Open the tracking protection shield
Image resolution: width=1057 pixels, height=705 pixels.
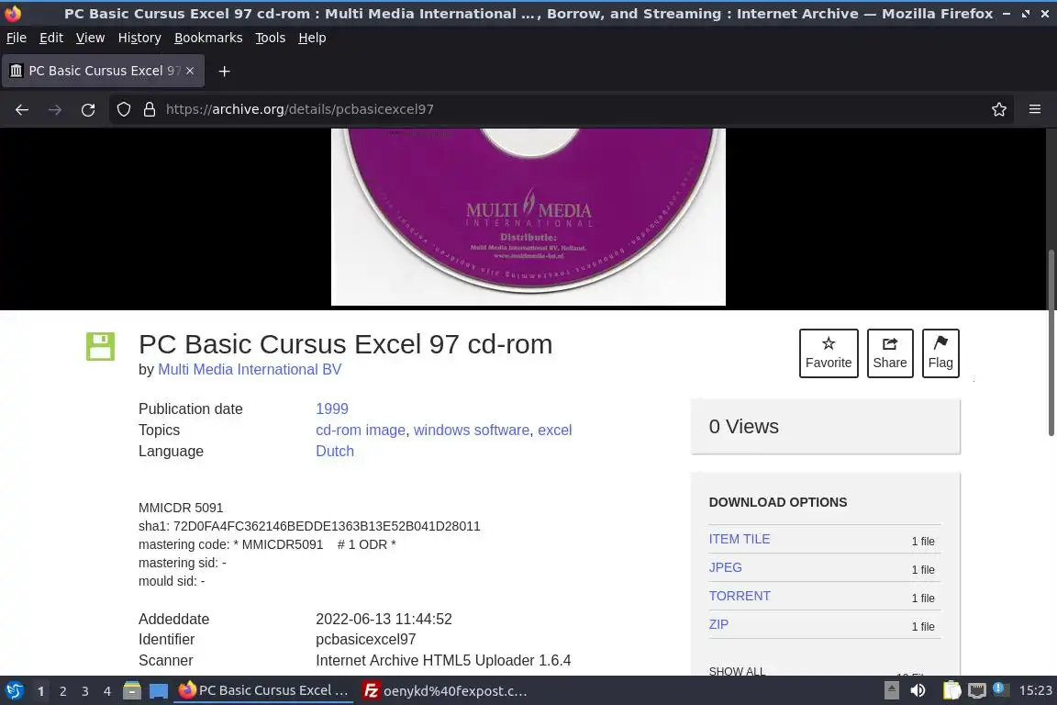pos(124,109)
